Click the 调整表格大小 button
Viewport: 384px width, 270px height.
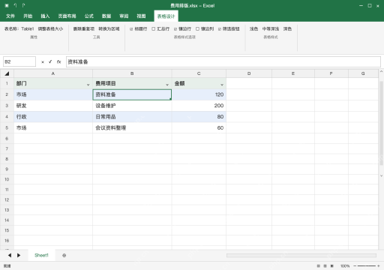tap(50, 28)
